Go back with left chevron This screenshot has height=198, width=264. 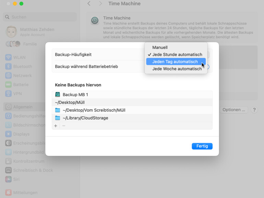pyautogui.click(x=89, y=3)
